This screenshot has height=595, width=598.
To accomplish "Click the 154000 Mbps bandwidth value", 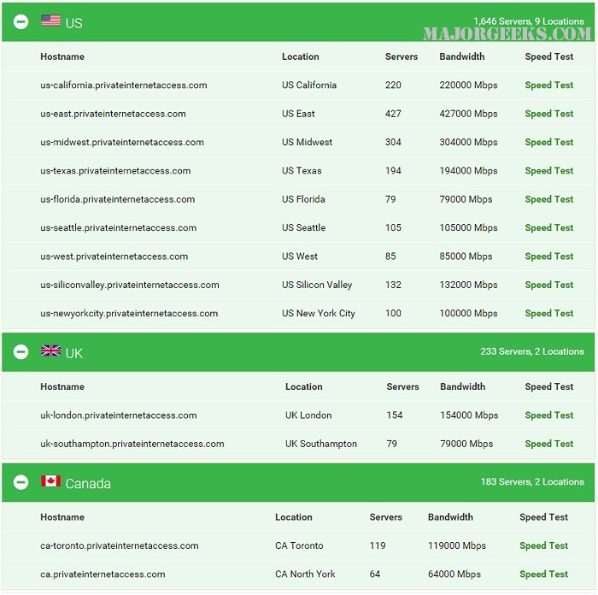I will [x=469, y=415].
